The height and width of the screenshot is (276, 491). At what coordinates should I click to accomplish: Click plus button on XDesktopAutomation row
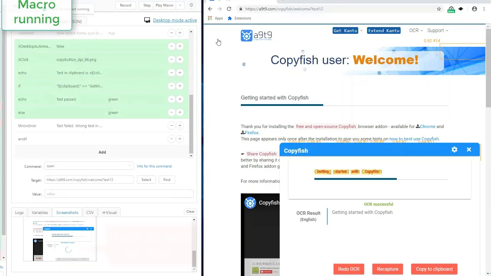click(x=180, y=46)
